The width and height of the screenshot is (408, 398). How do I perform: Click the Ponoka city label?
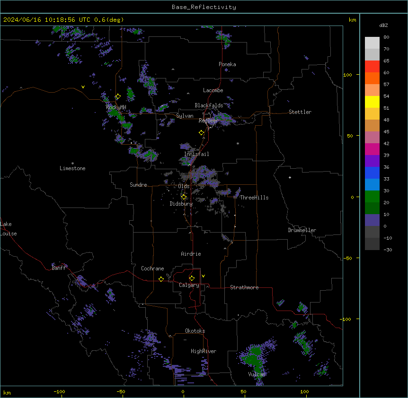[227, 64]
